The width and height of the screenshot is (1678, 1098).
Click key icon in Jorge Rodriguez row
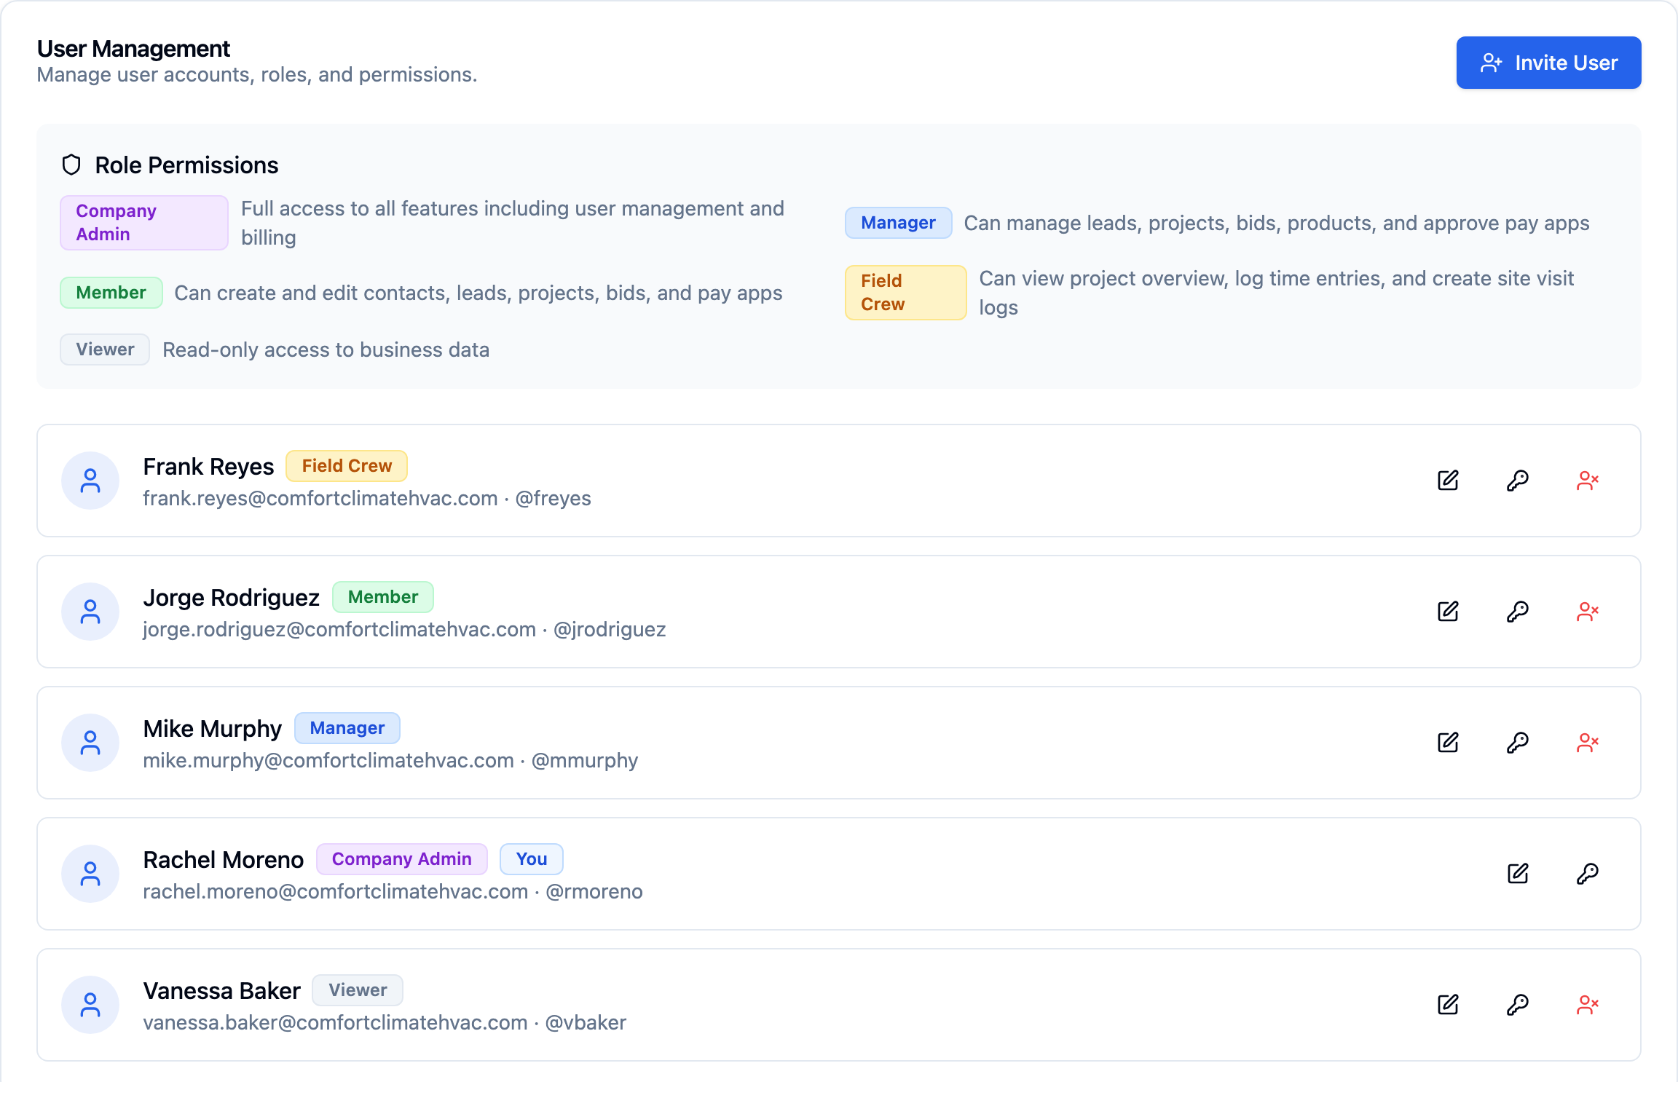1518,612
